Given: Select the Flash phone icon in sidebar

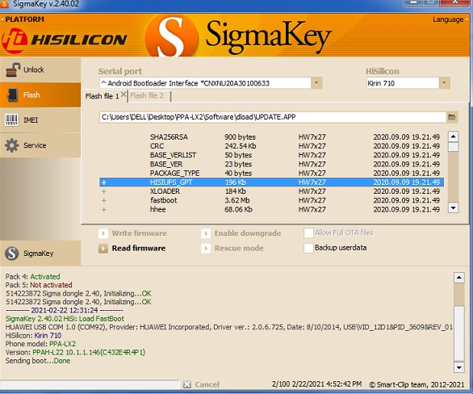Looking at the screenshot, I should 13,95.
